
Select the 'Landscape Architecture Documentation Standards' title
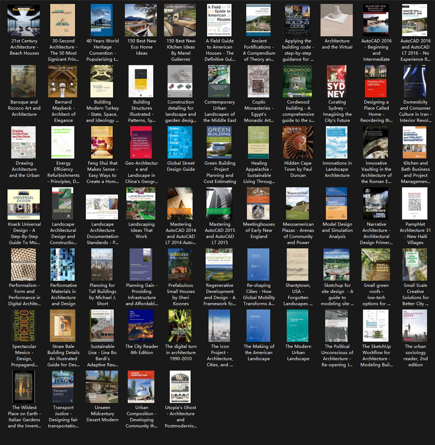pos(102,233)
